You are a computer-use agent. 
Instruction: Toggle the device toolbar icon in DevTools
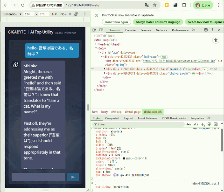(101, 30)
